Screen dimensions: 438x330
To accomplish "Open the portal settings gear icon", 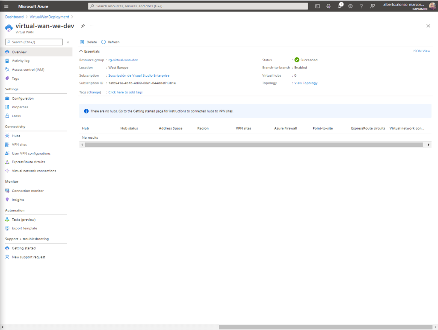I will [x=350, y=6].
